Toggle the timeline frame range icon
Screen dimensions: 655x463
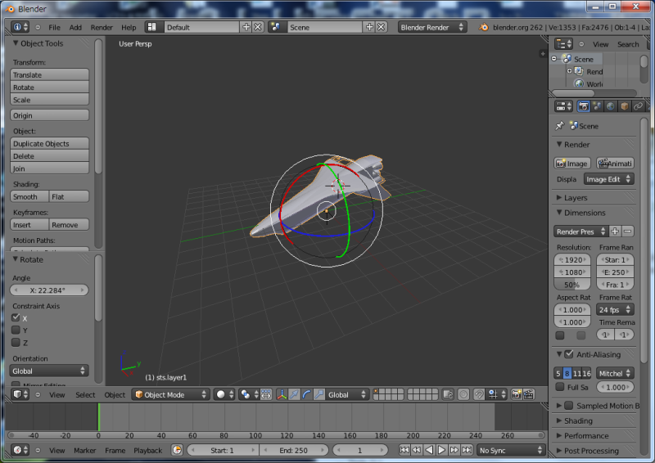[x=177, y=450]
